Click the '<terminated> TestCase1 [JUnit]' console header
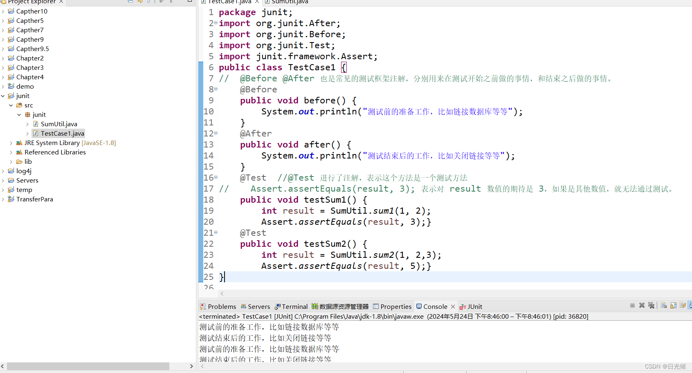This screenshot has height=373, width=692. 393,317
